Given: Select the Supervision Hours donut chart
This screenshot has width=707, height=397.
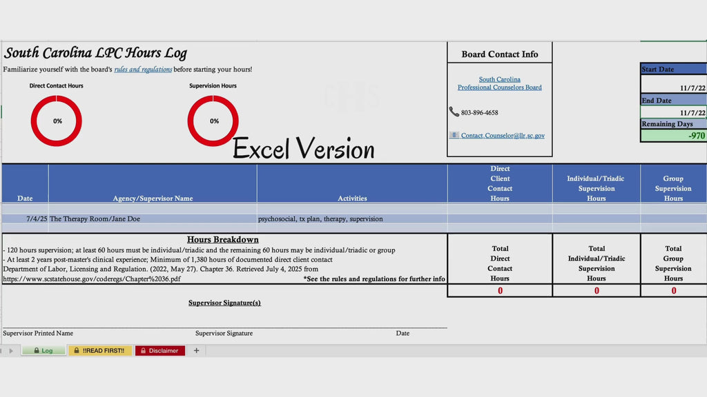Looking at the screenshot, I should pos(213,121).
